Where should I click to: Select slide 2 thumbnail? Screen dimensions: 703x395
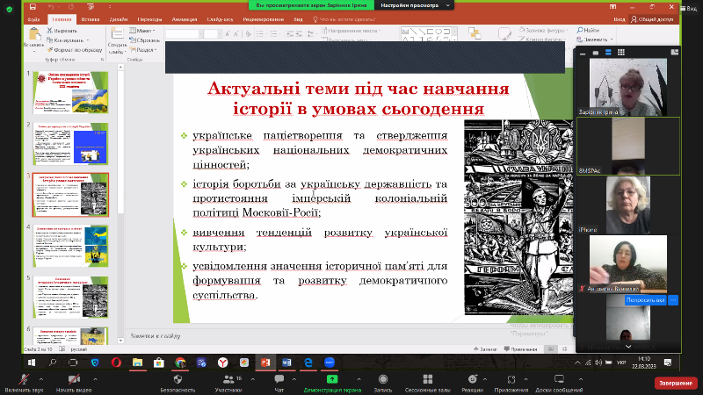click(x=70, y=144)
